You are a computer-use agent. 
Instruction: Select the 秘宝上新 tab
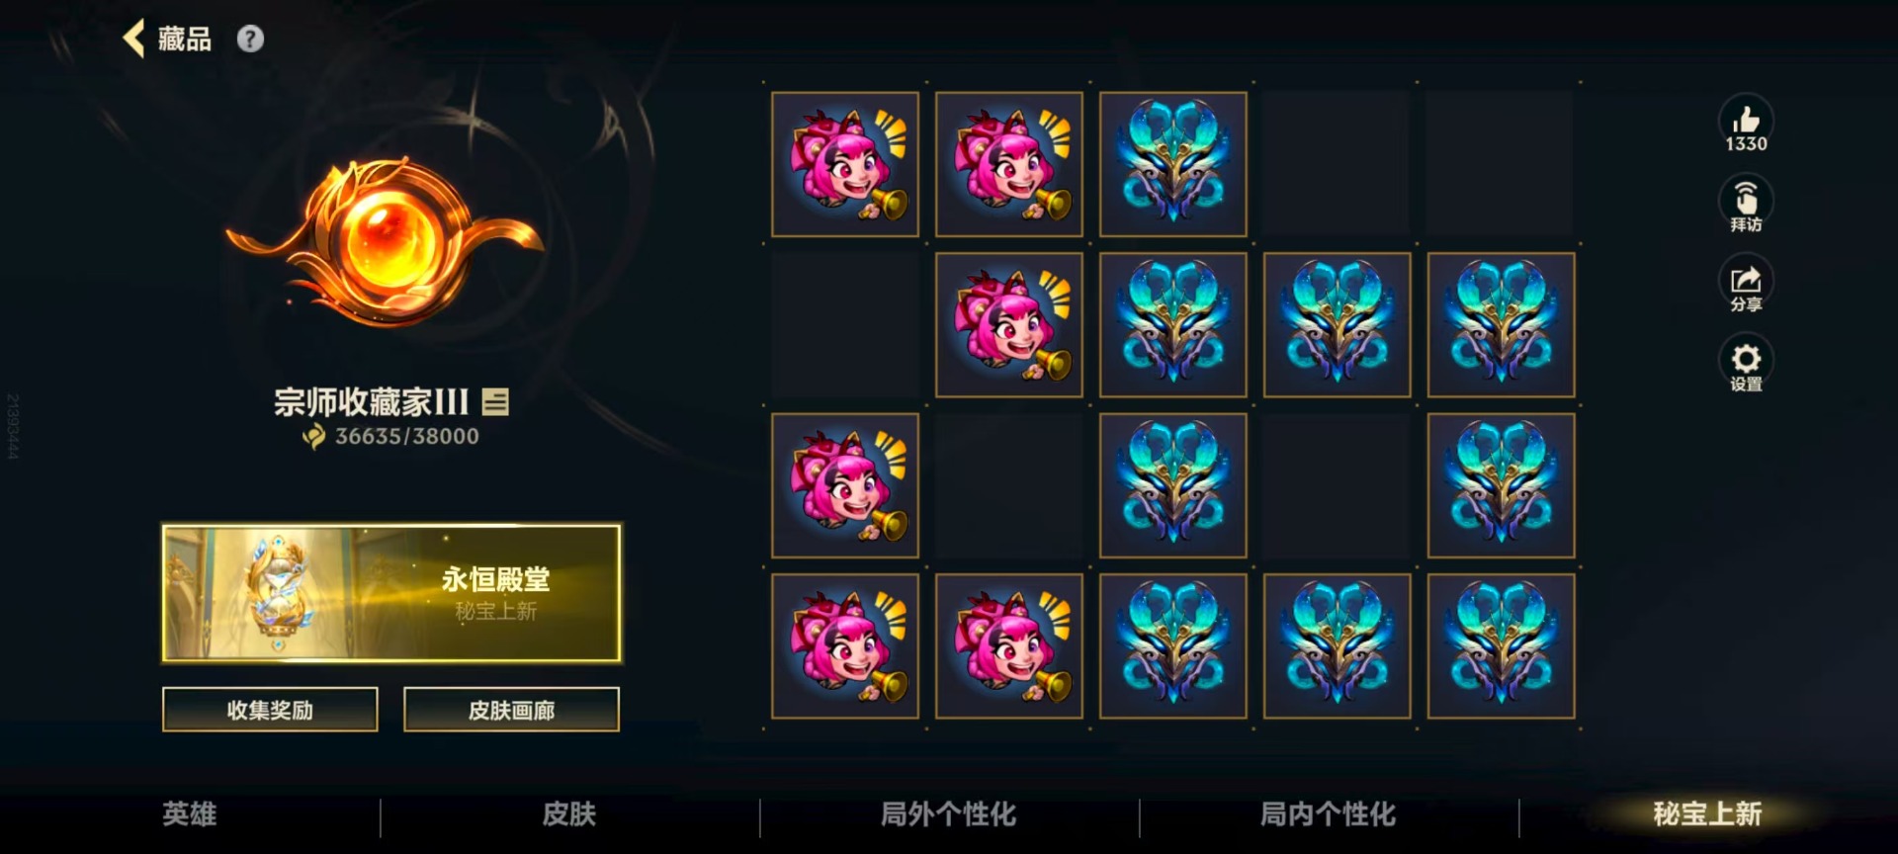point(1707,814)
